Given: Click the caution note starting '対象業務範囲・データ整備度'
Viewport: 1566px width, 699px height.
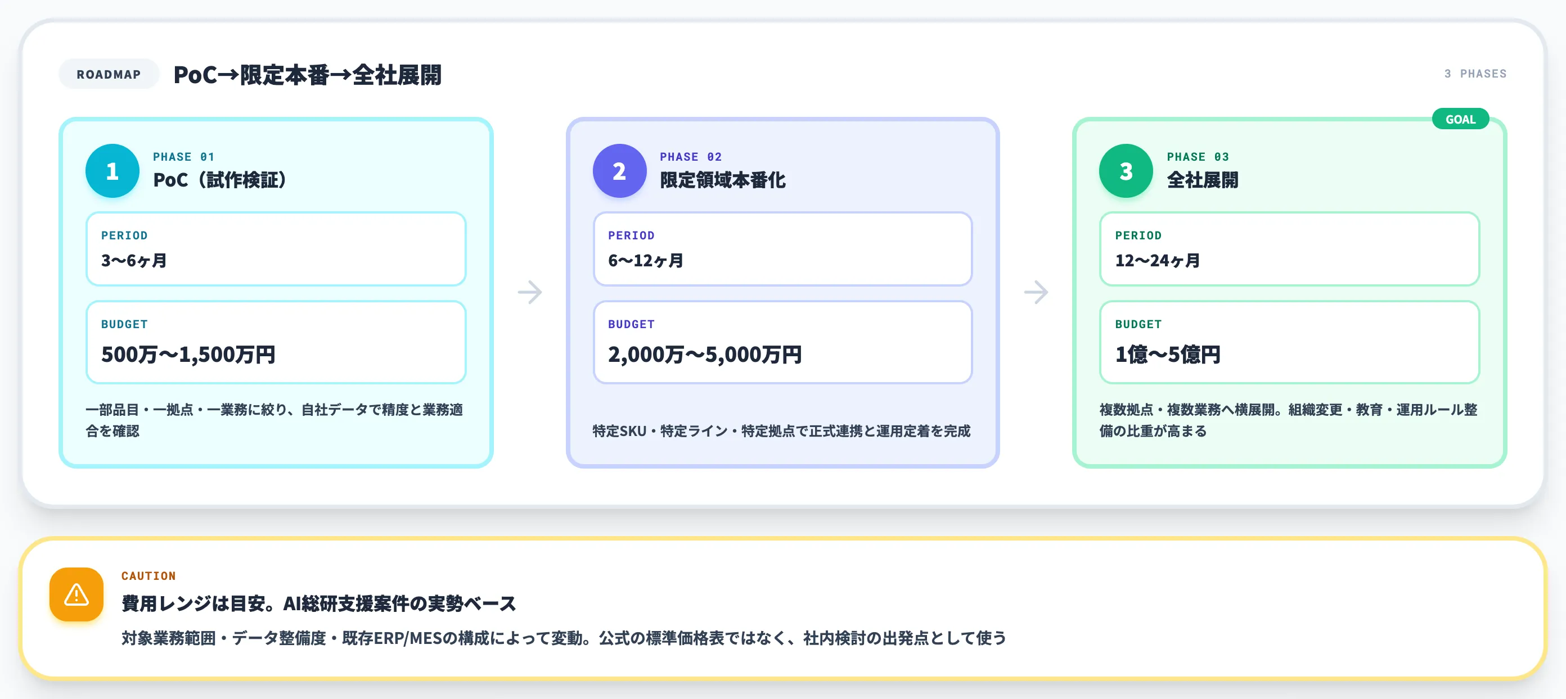Looking at the screenshot, I should coord(564,638).
